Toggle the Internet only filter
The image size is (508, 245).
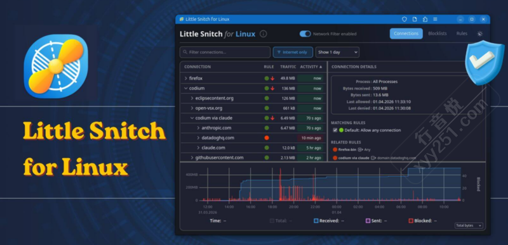click(x=293, y=53)
